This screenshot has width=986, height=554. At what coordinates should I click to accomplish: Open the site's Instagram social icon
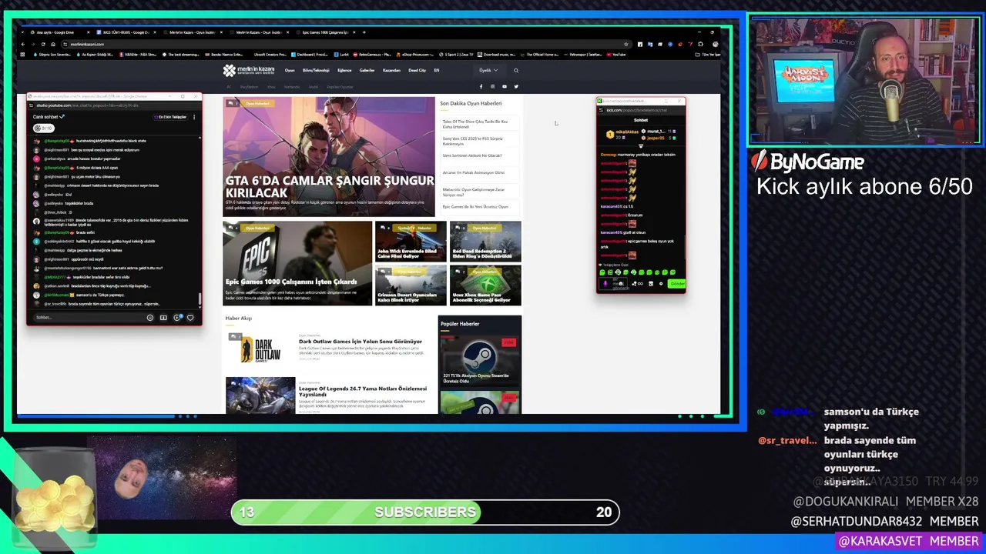[493, 86]
